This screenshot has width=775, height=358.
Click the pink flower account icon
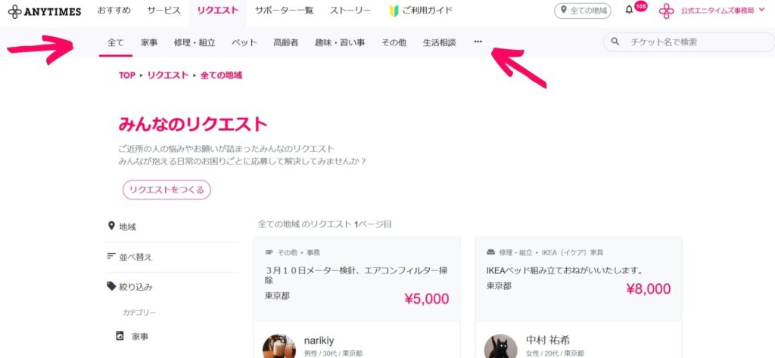666,11
